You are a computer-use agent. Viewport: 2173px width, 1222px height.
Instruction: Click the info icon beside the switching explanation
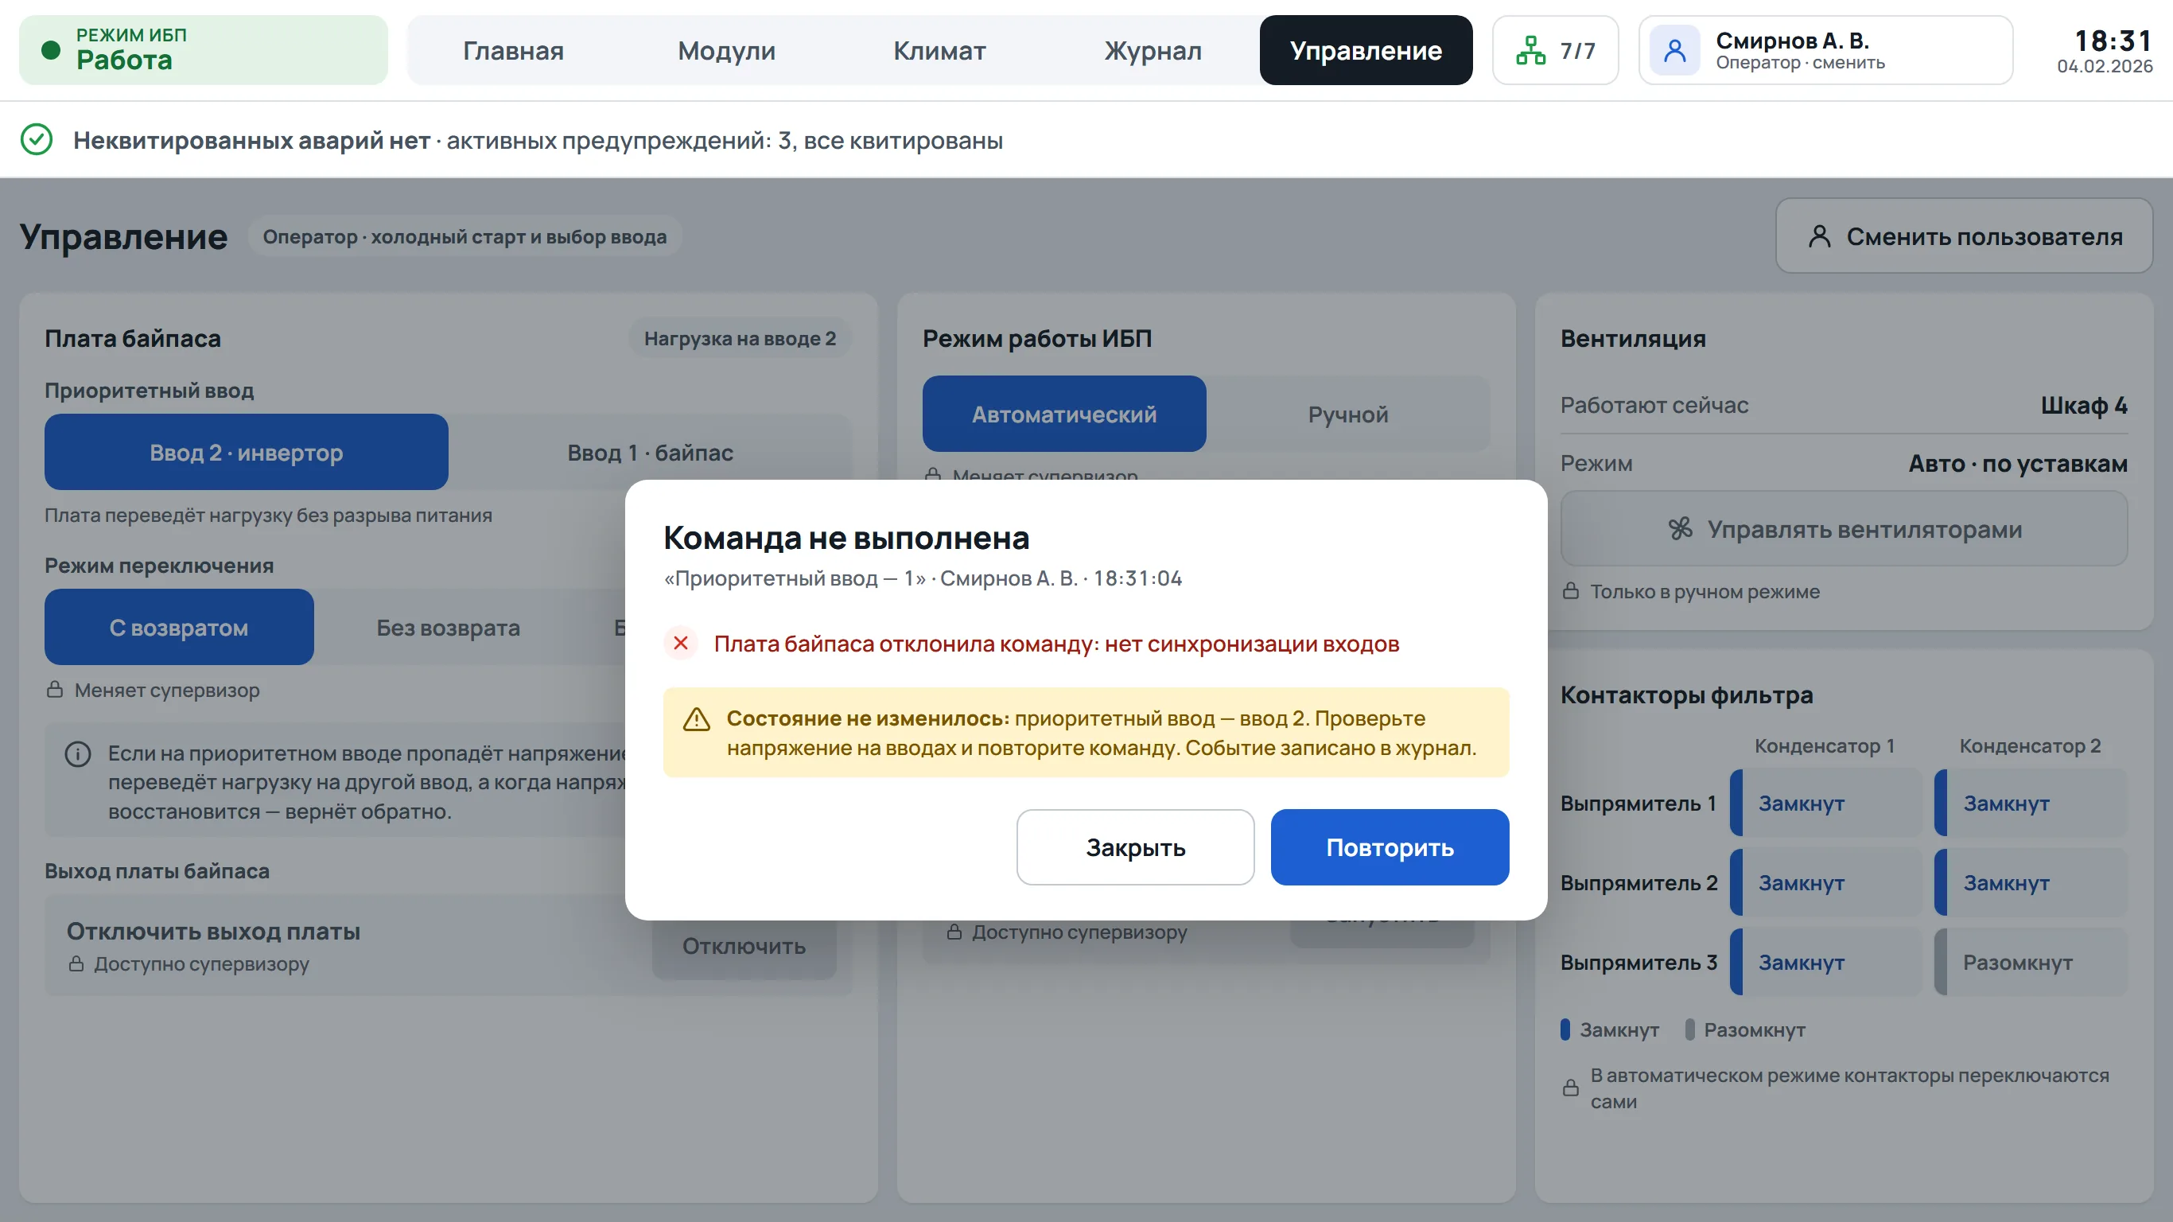(78, 753)
